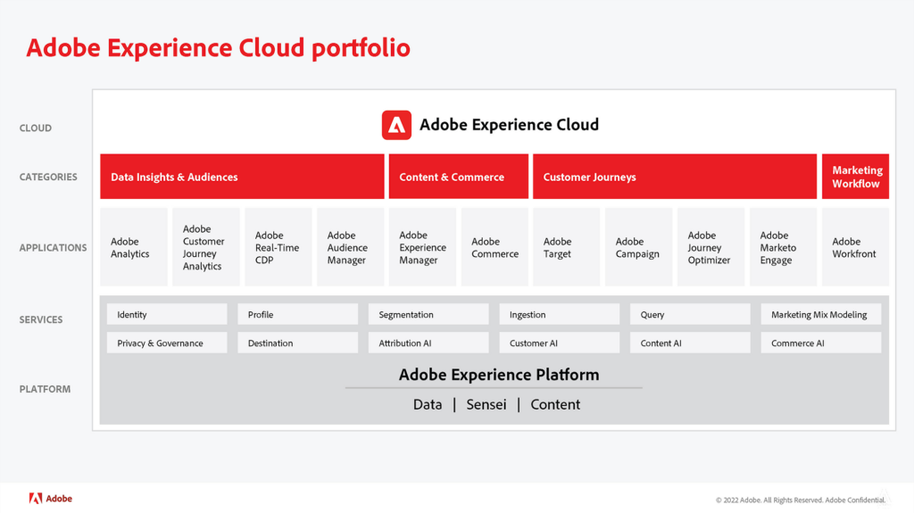
Task: Choose the Attribution AI service
Action: (428, 343)
